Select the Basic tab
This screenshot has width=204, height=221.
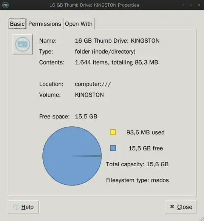point(17,24)
